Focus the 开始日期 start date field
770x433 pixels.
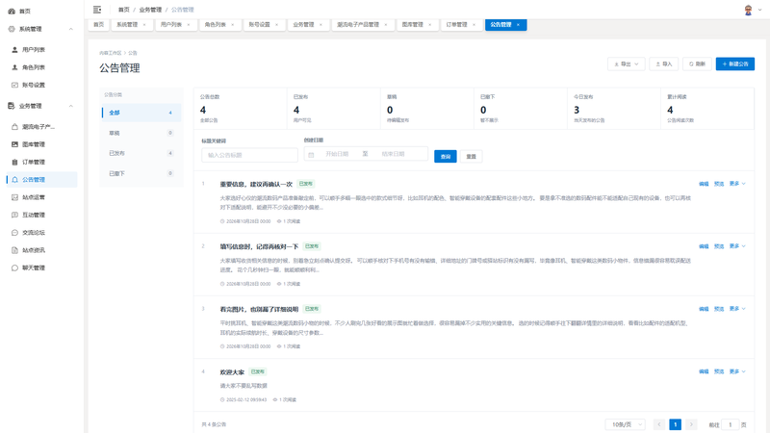point(337,154)
